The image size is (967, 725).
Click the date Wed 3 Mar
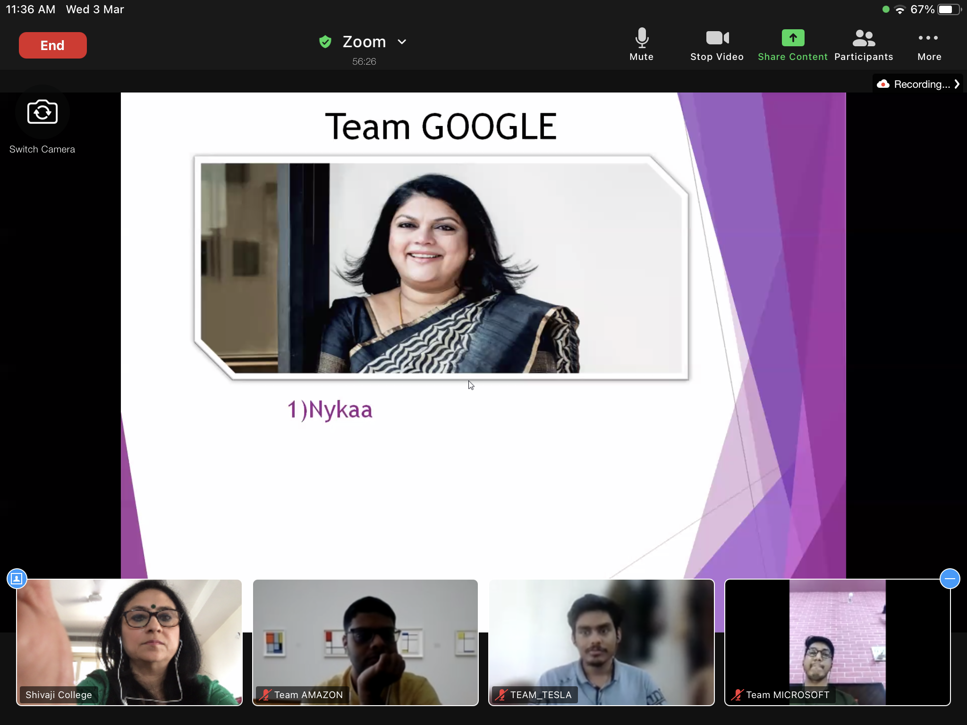click(95, 9)
